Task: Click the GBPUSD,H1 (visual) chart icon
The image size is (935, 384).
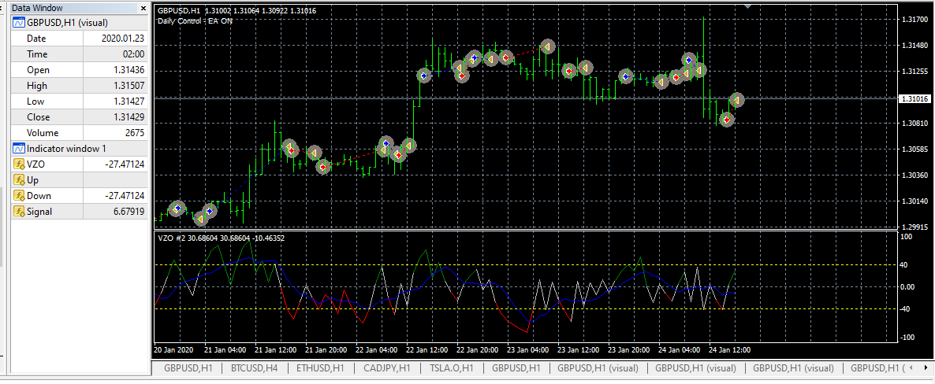Action: tap(18, 23)
